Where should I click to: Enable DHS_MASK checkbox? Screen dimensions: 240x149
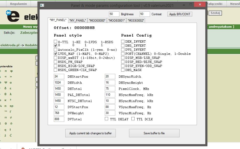click(x=123, y=70)
